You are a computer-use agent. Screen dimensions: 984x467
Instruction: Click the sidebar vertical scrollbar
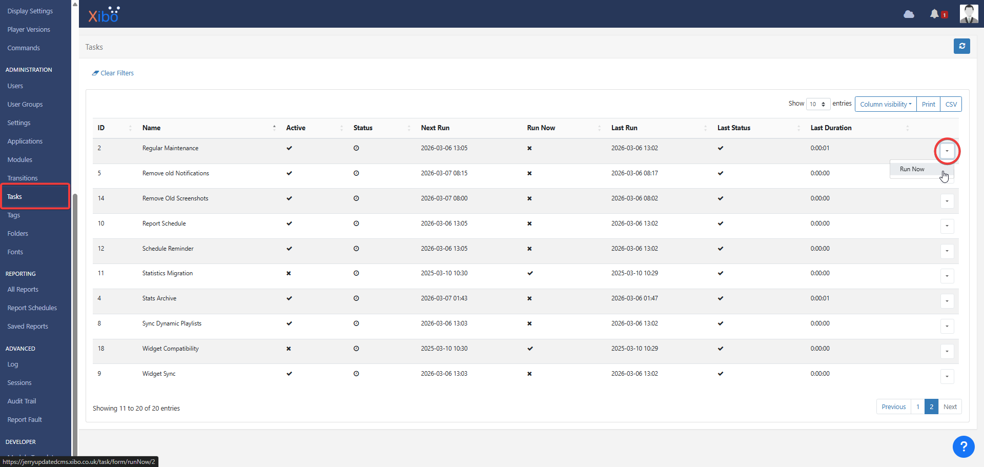[x=75, y=308]
